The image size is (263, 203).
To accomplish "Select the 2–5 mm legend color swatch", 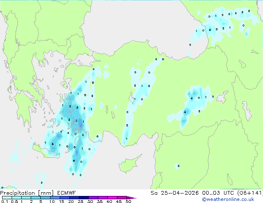I will [36, 198].
